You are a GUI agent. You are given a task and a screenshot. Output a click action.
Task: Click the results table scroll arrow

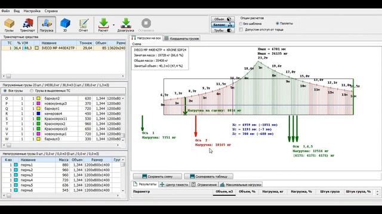378,193
